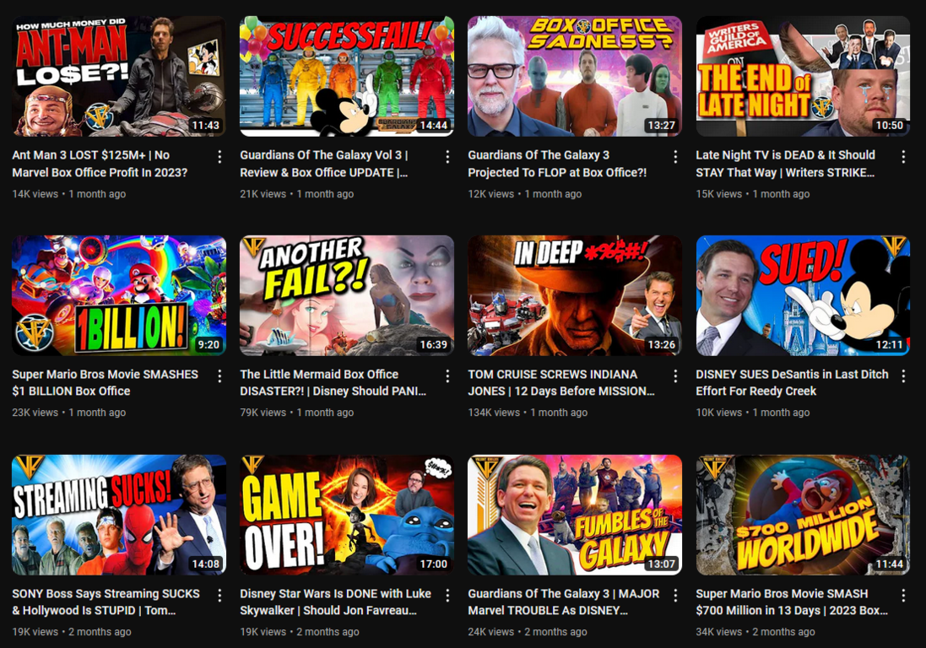Click '21K views' under Guardians Vol 3 Review

(263, 193)
